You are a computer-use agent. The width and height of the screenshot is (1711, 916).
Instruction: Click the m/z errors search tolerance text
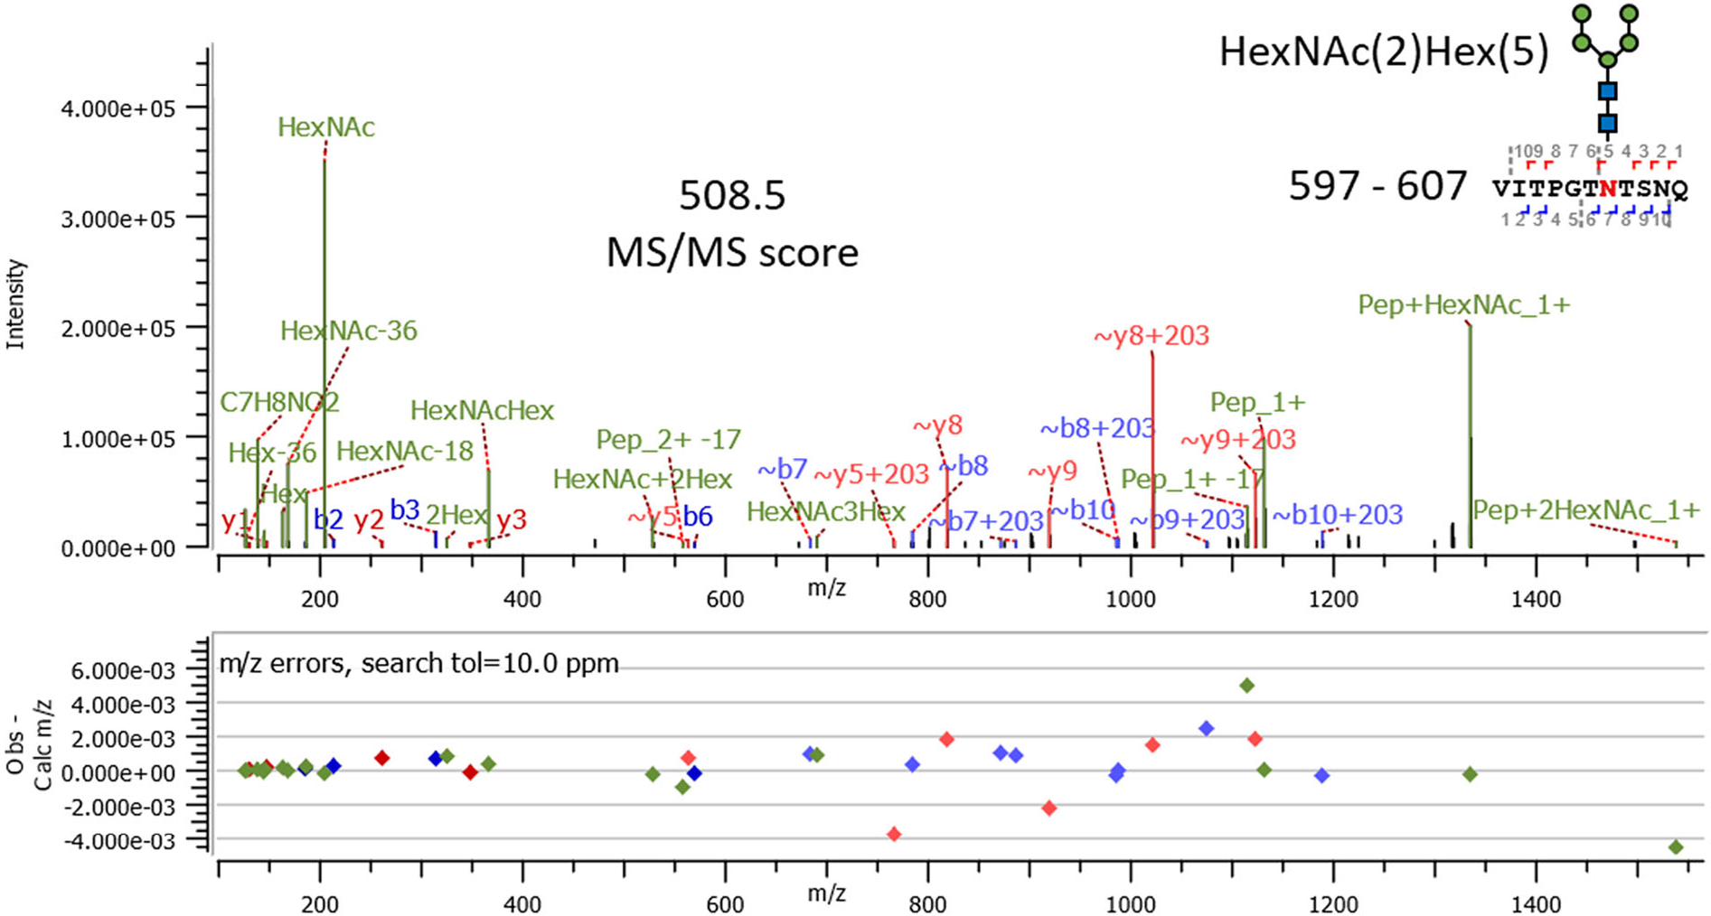(x=418, y=664)
